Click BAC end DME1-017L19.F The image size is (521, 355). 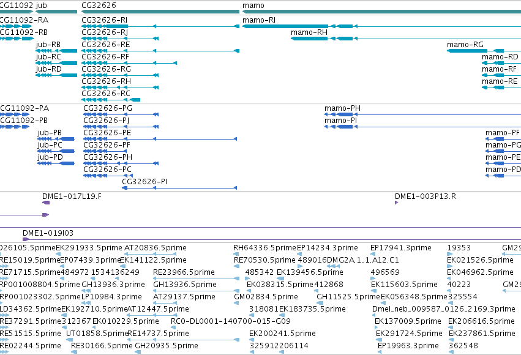coord(72,196)
